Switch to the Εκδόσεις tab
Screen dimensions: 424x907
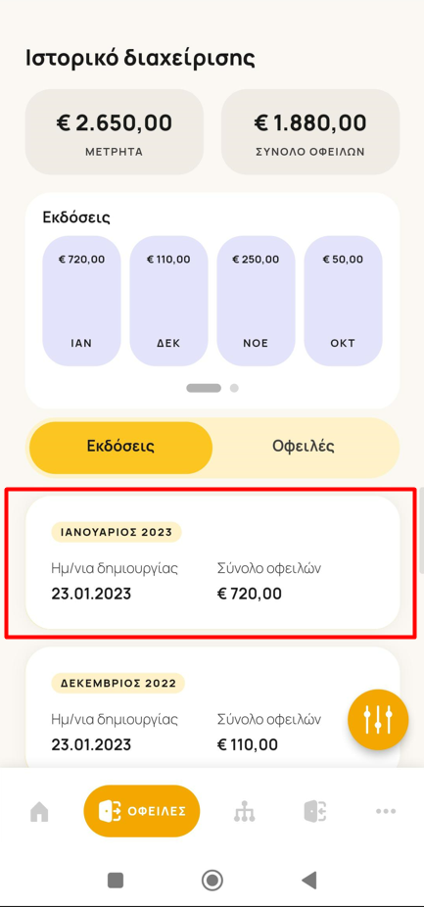pyautogui.click(x=120, y=448)
